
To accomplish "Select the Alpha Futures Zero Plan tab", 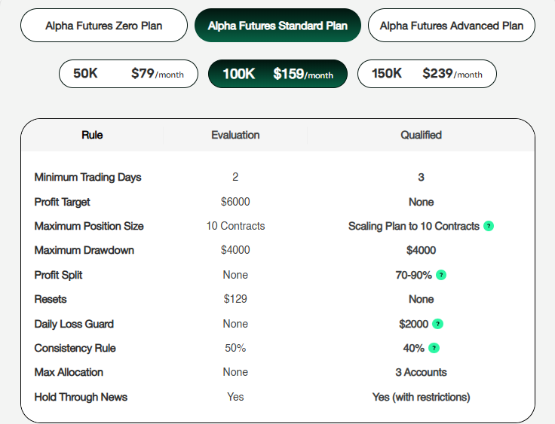I will 104,26.
